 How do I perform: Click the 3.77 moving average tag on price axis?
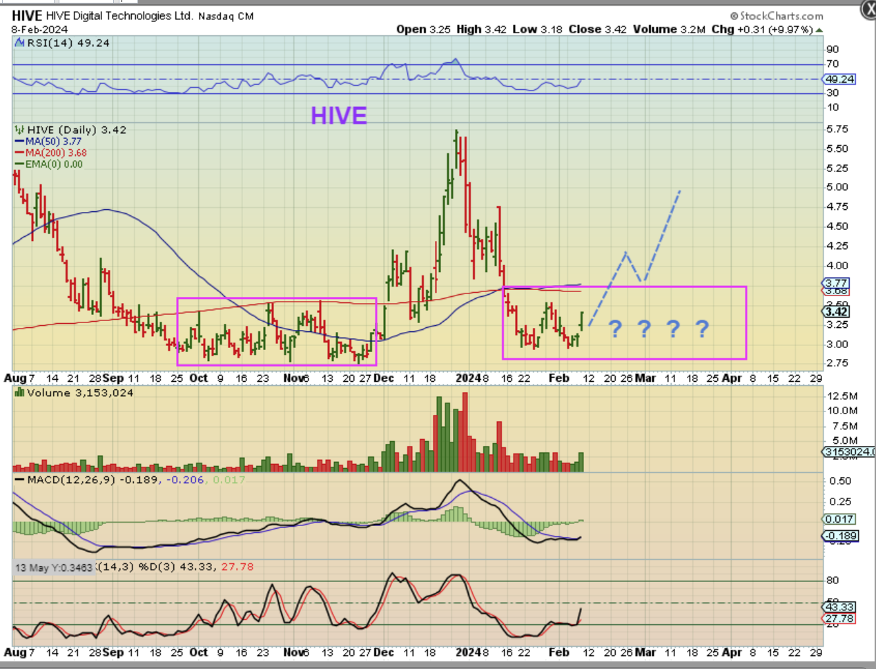click(x=836, y=283)
